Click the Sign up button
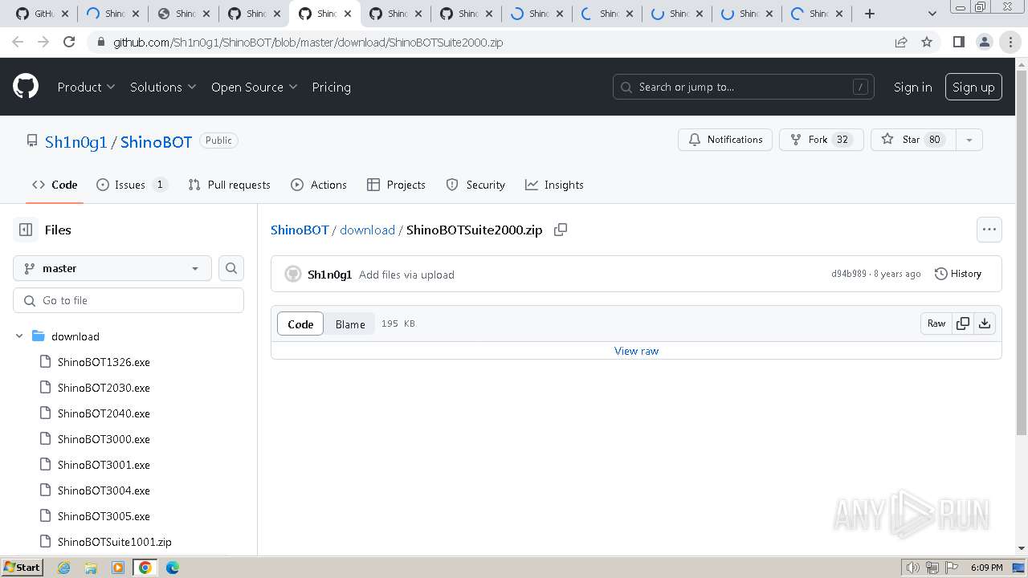This screenshot has height=578, width=1028. (973, 87)
